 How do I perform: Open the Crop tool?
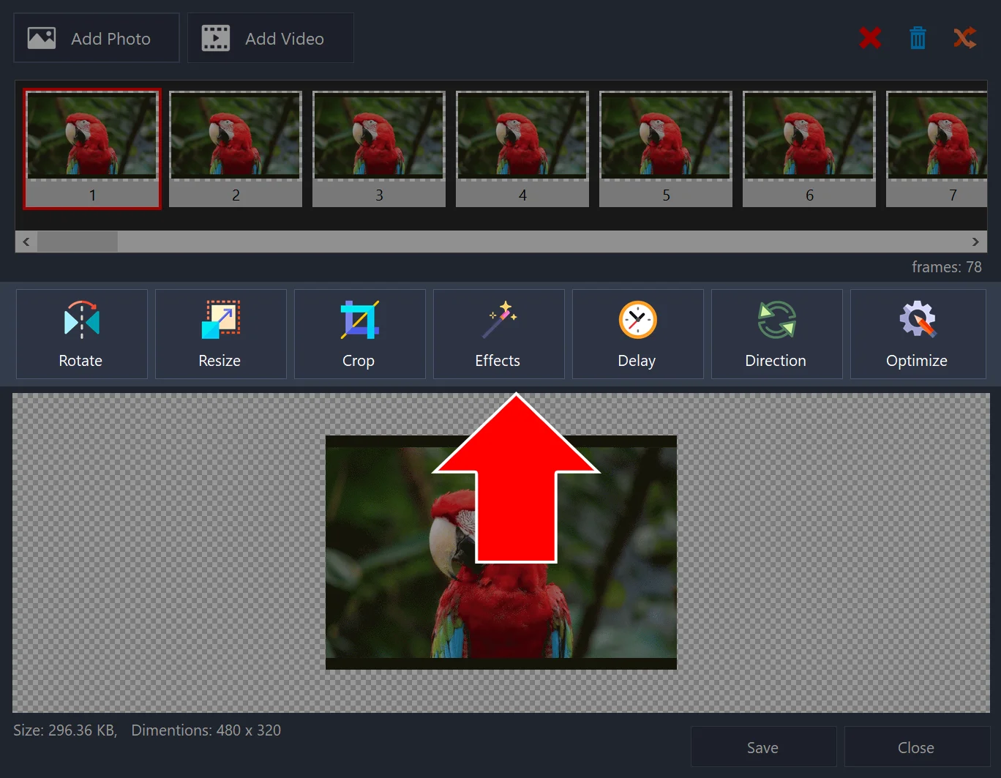(359, 334)
